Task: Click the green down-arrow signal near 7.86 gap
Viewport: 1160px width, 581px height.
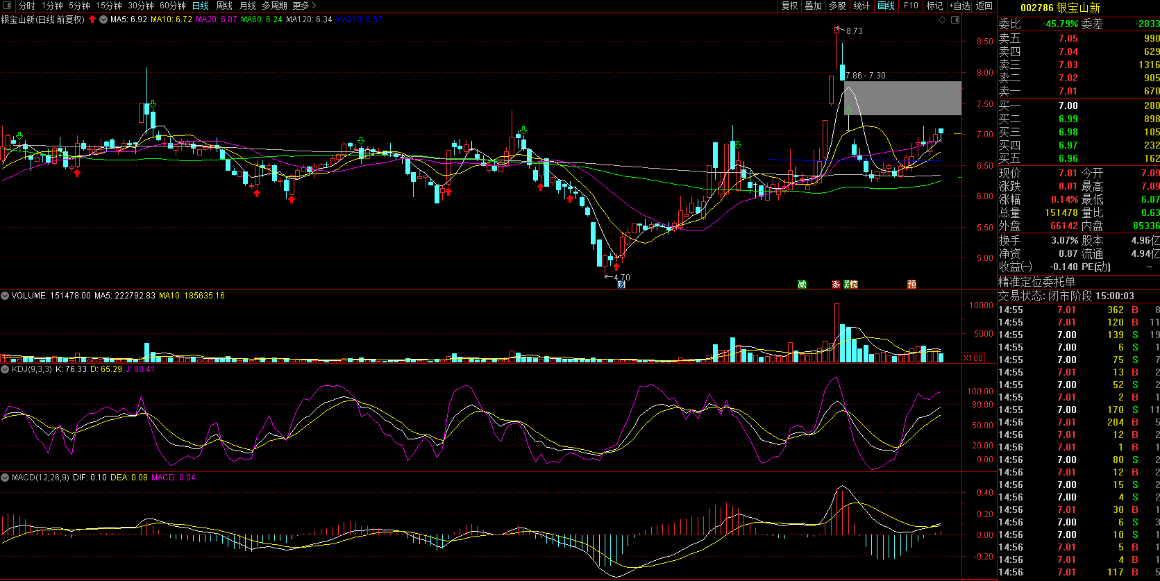Action: (848, 110)
